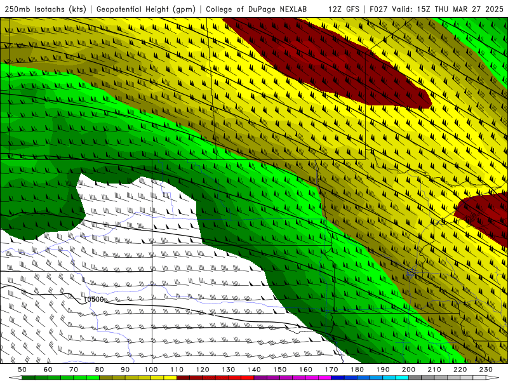Click the 'Geopotential Height (gpm)' title text
Viewport: 508px width, 381px height.
pyautogui.click(x=146, y=9)
